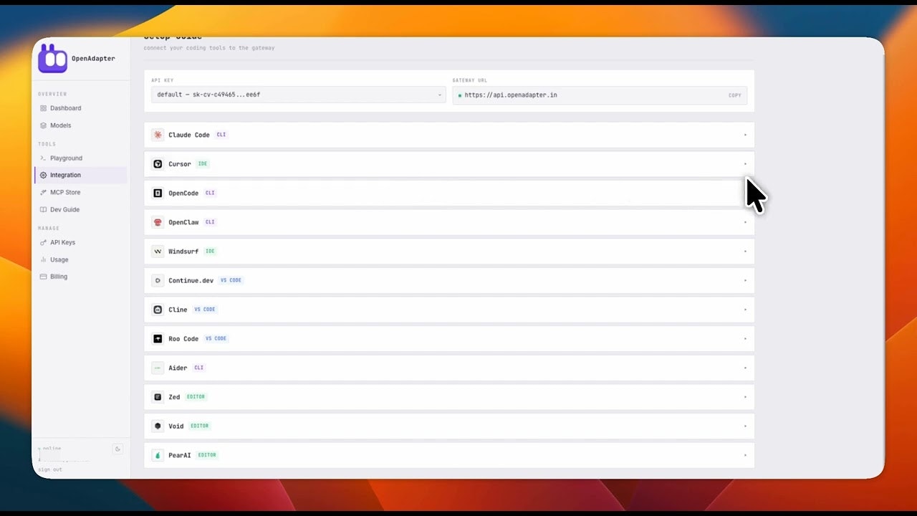This screenshot has width=917, height=516.
Task: Expand Continue.dev row using its arrow
Action: tap(745, 280)
